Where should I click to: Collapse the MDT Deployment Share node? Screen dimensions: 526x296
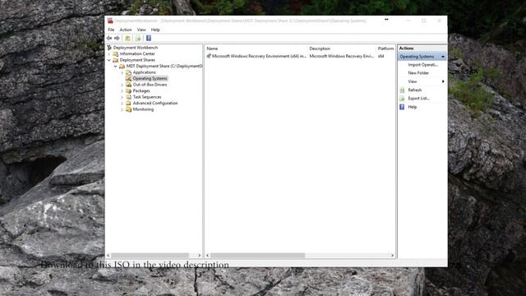pos(116,66)
